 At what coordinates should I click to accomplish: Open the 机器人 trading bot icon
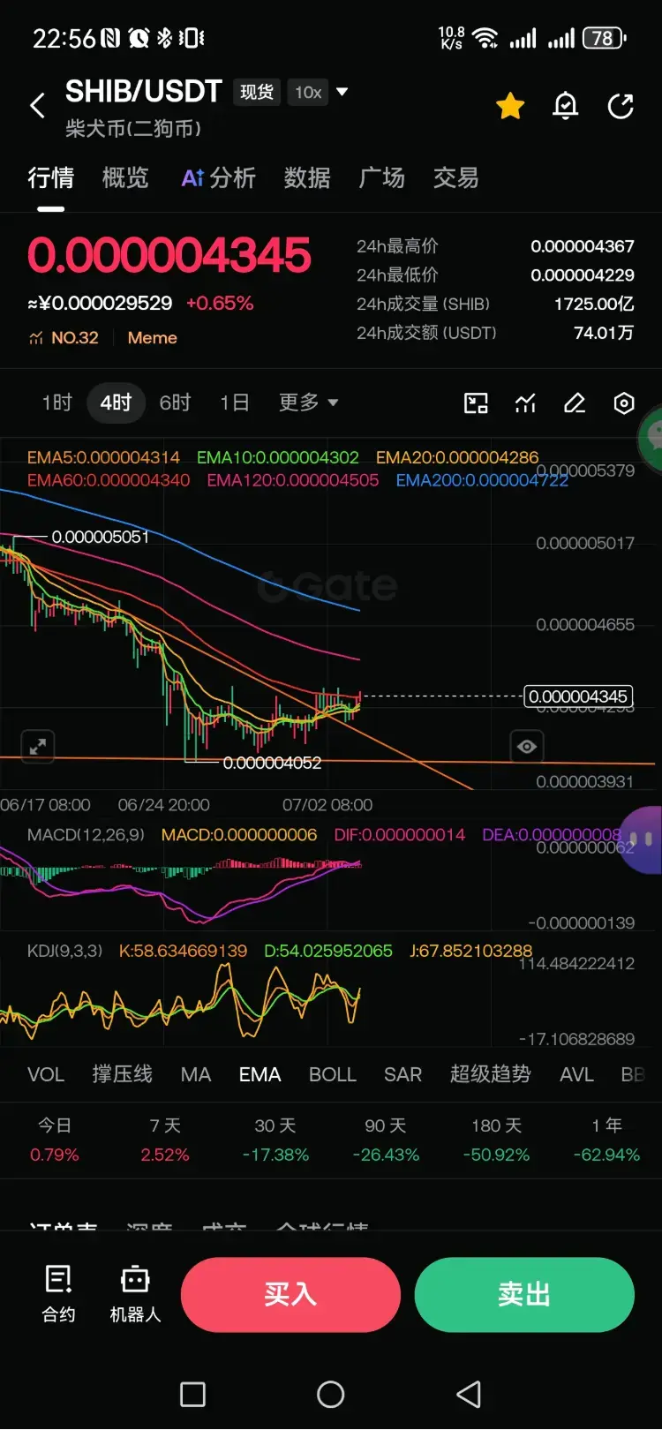[x=135, y=1294]
